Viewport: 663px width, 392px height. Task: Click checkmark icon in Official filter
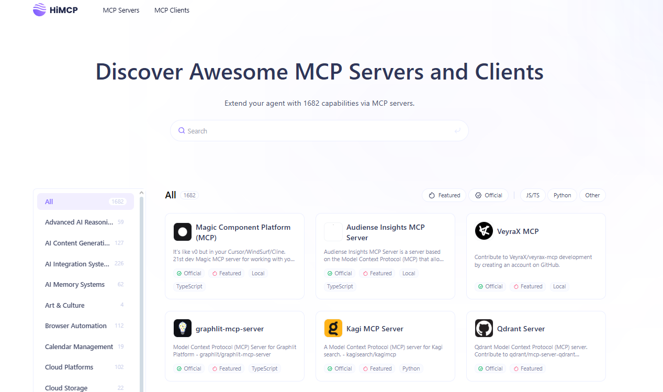coord(478,195)
